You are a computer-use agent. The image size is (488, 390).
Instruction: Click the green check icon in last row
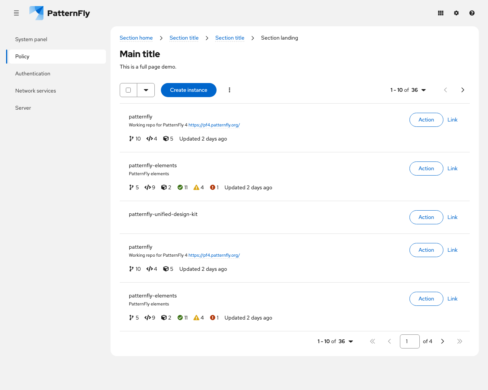(180, 318)
